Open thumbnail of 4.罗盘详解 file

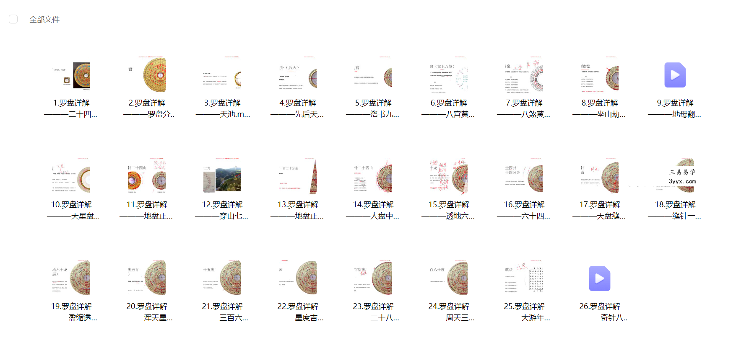[298, 75]
